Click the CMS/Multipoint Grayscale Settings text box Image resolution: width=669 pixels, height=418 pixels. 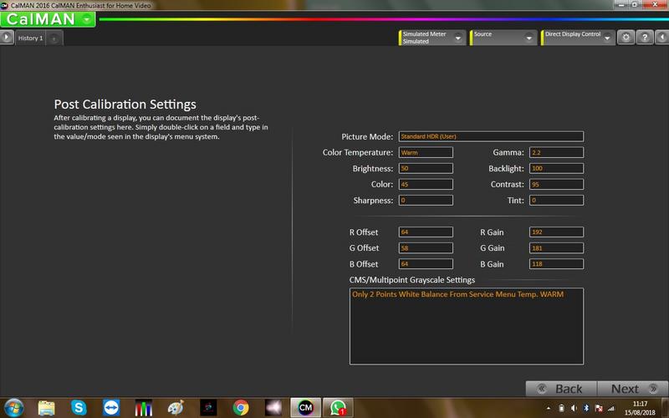(x=467, y=326)
